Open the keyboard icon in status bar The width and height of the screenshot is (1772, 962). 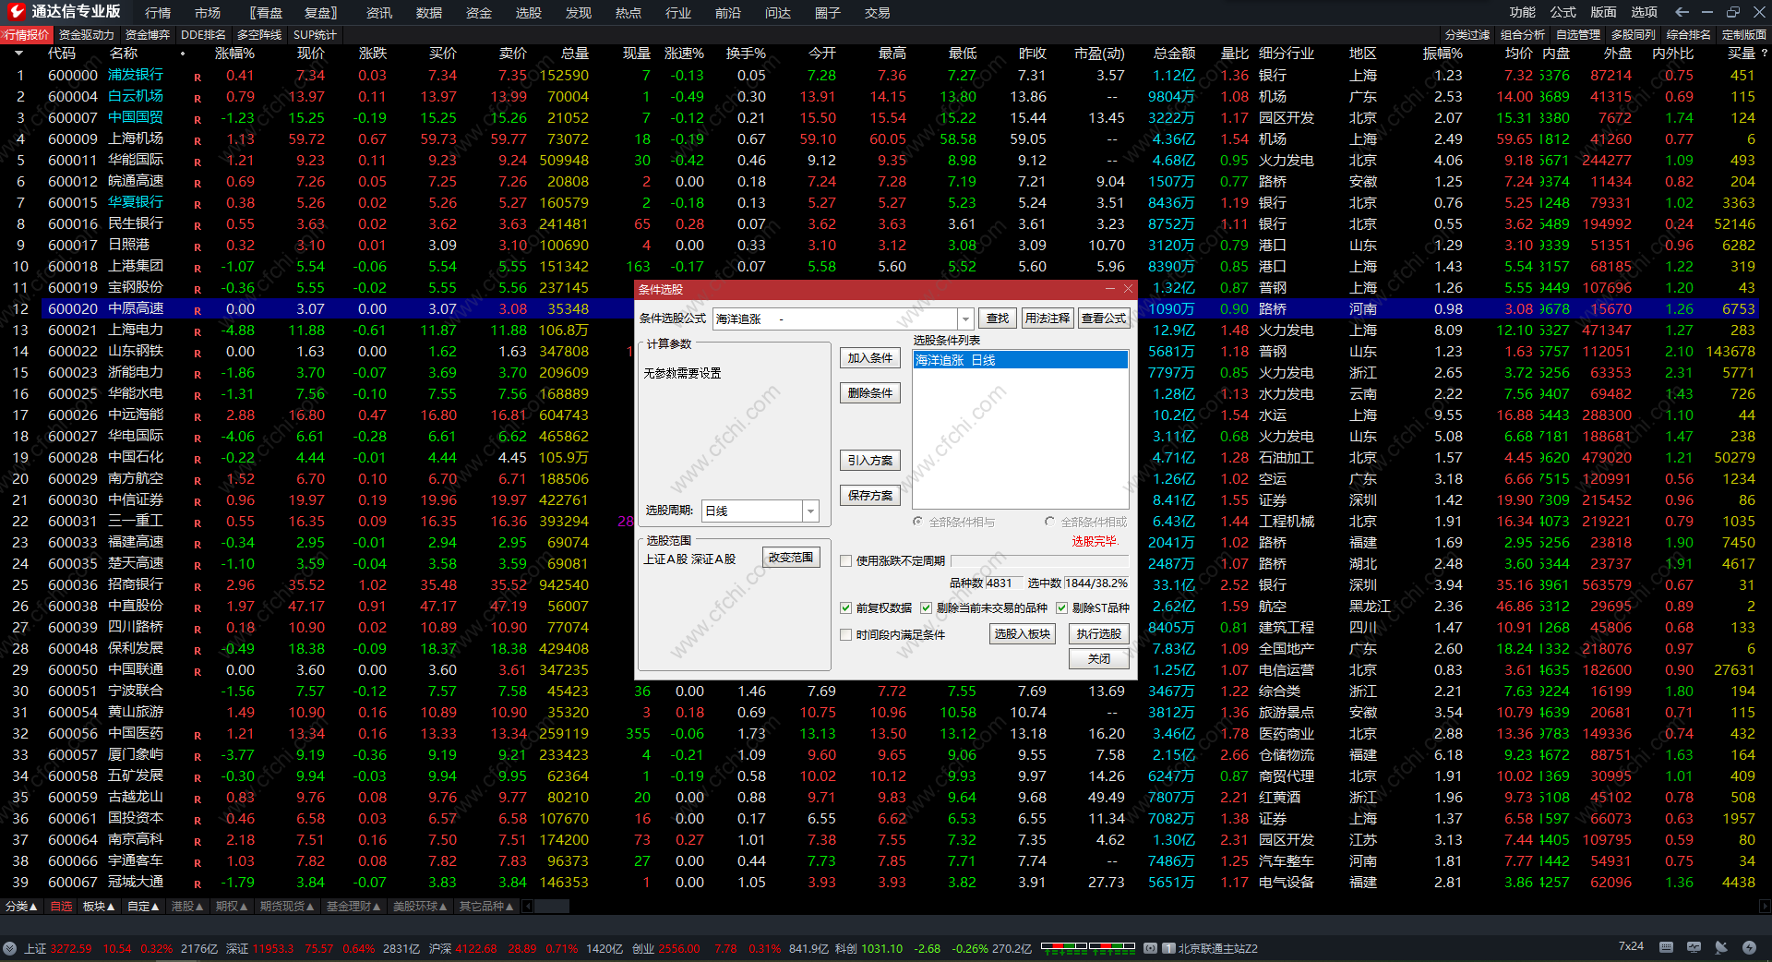(x=1666, y=947)
